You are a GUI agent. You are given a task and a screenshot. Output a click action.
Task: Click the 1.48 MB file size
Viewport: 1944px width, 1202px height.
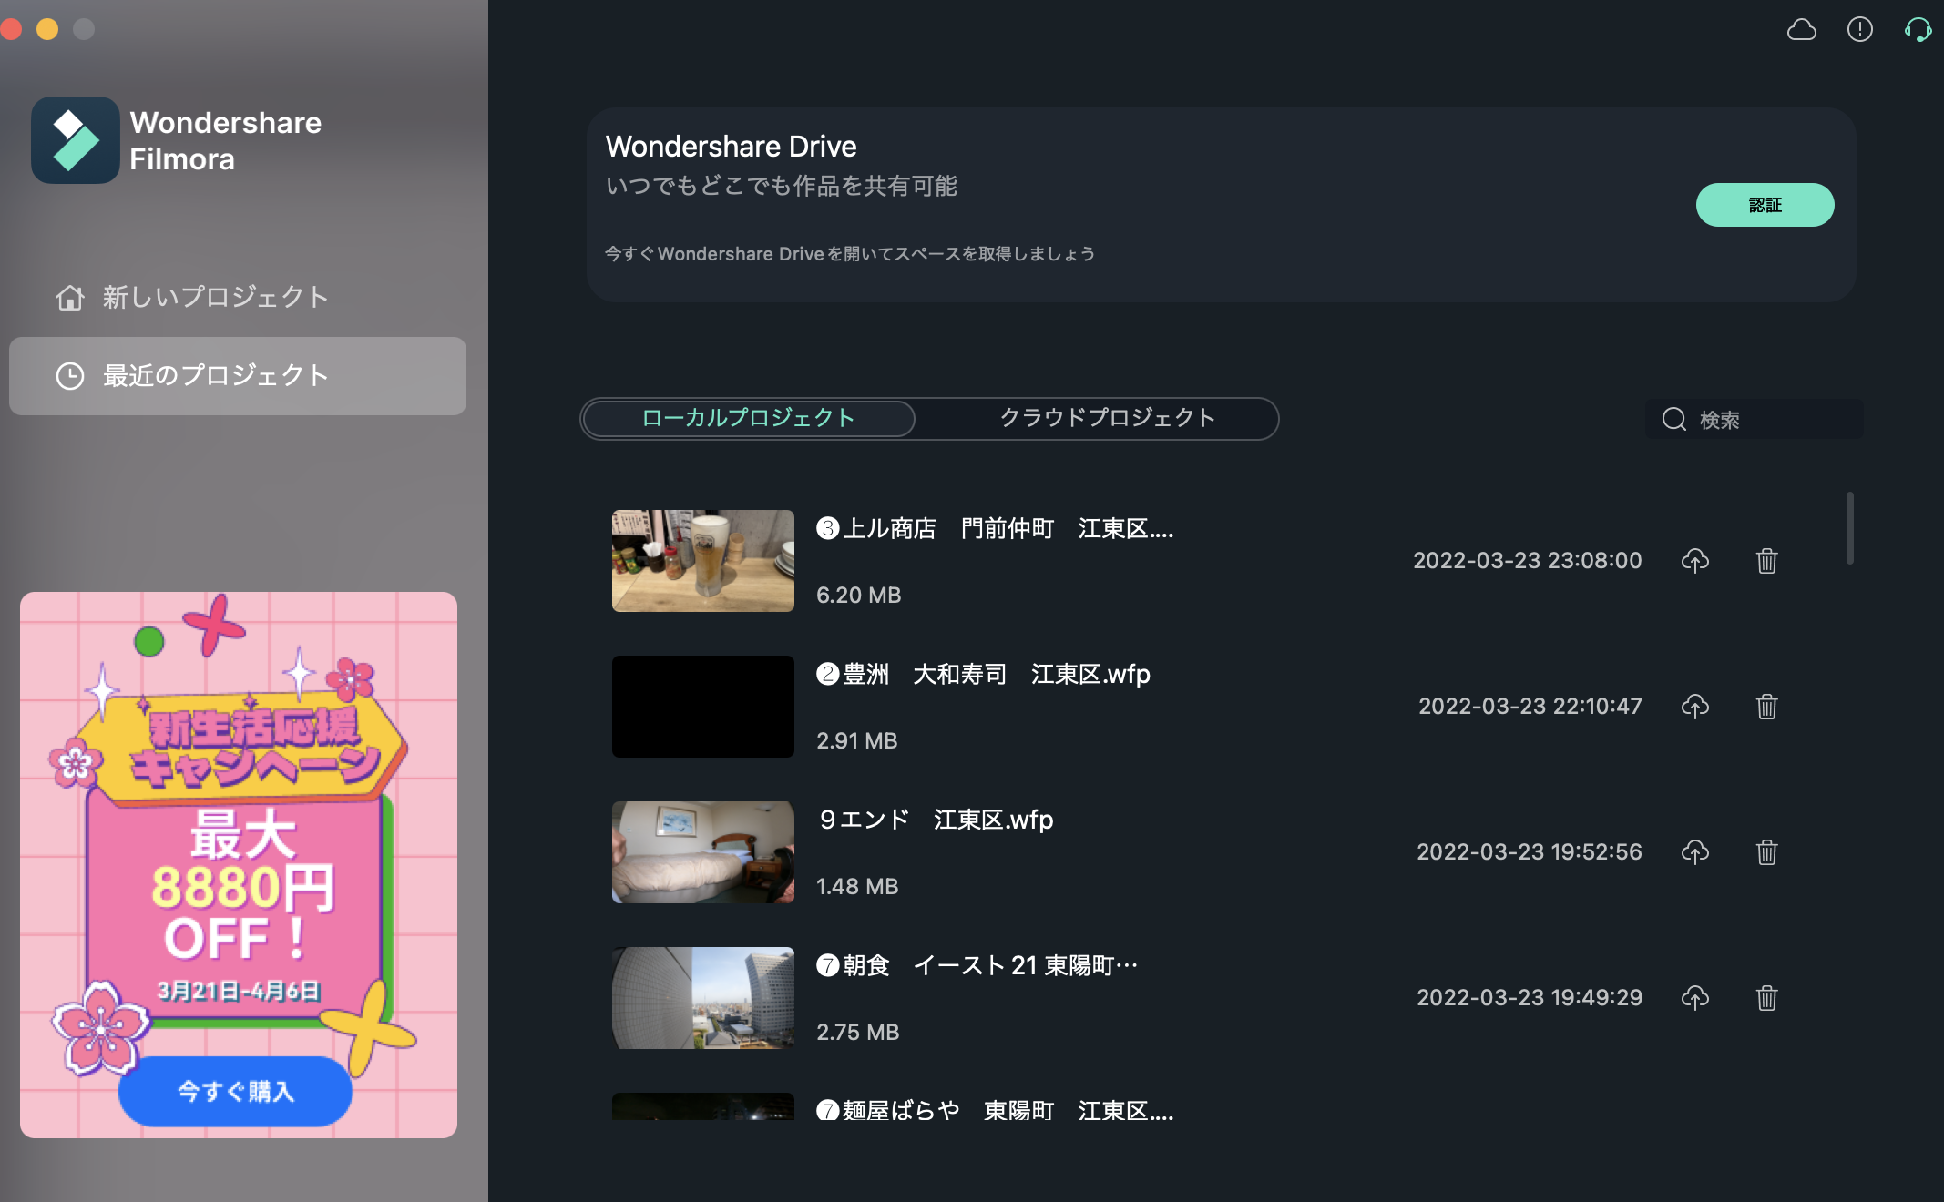[x=857, y=887]
